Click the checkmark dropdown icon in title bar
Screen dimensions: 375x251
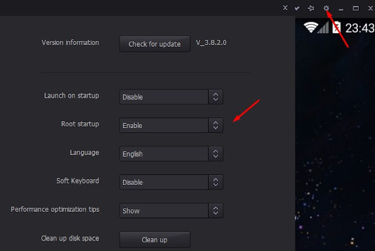coord(297,8)
